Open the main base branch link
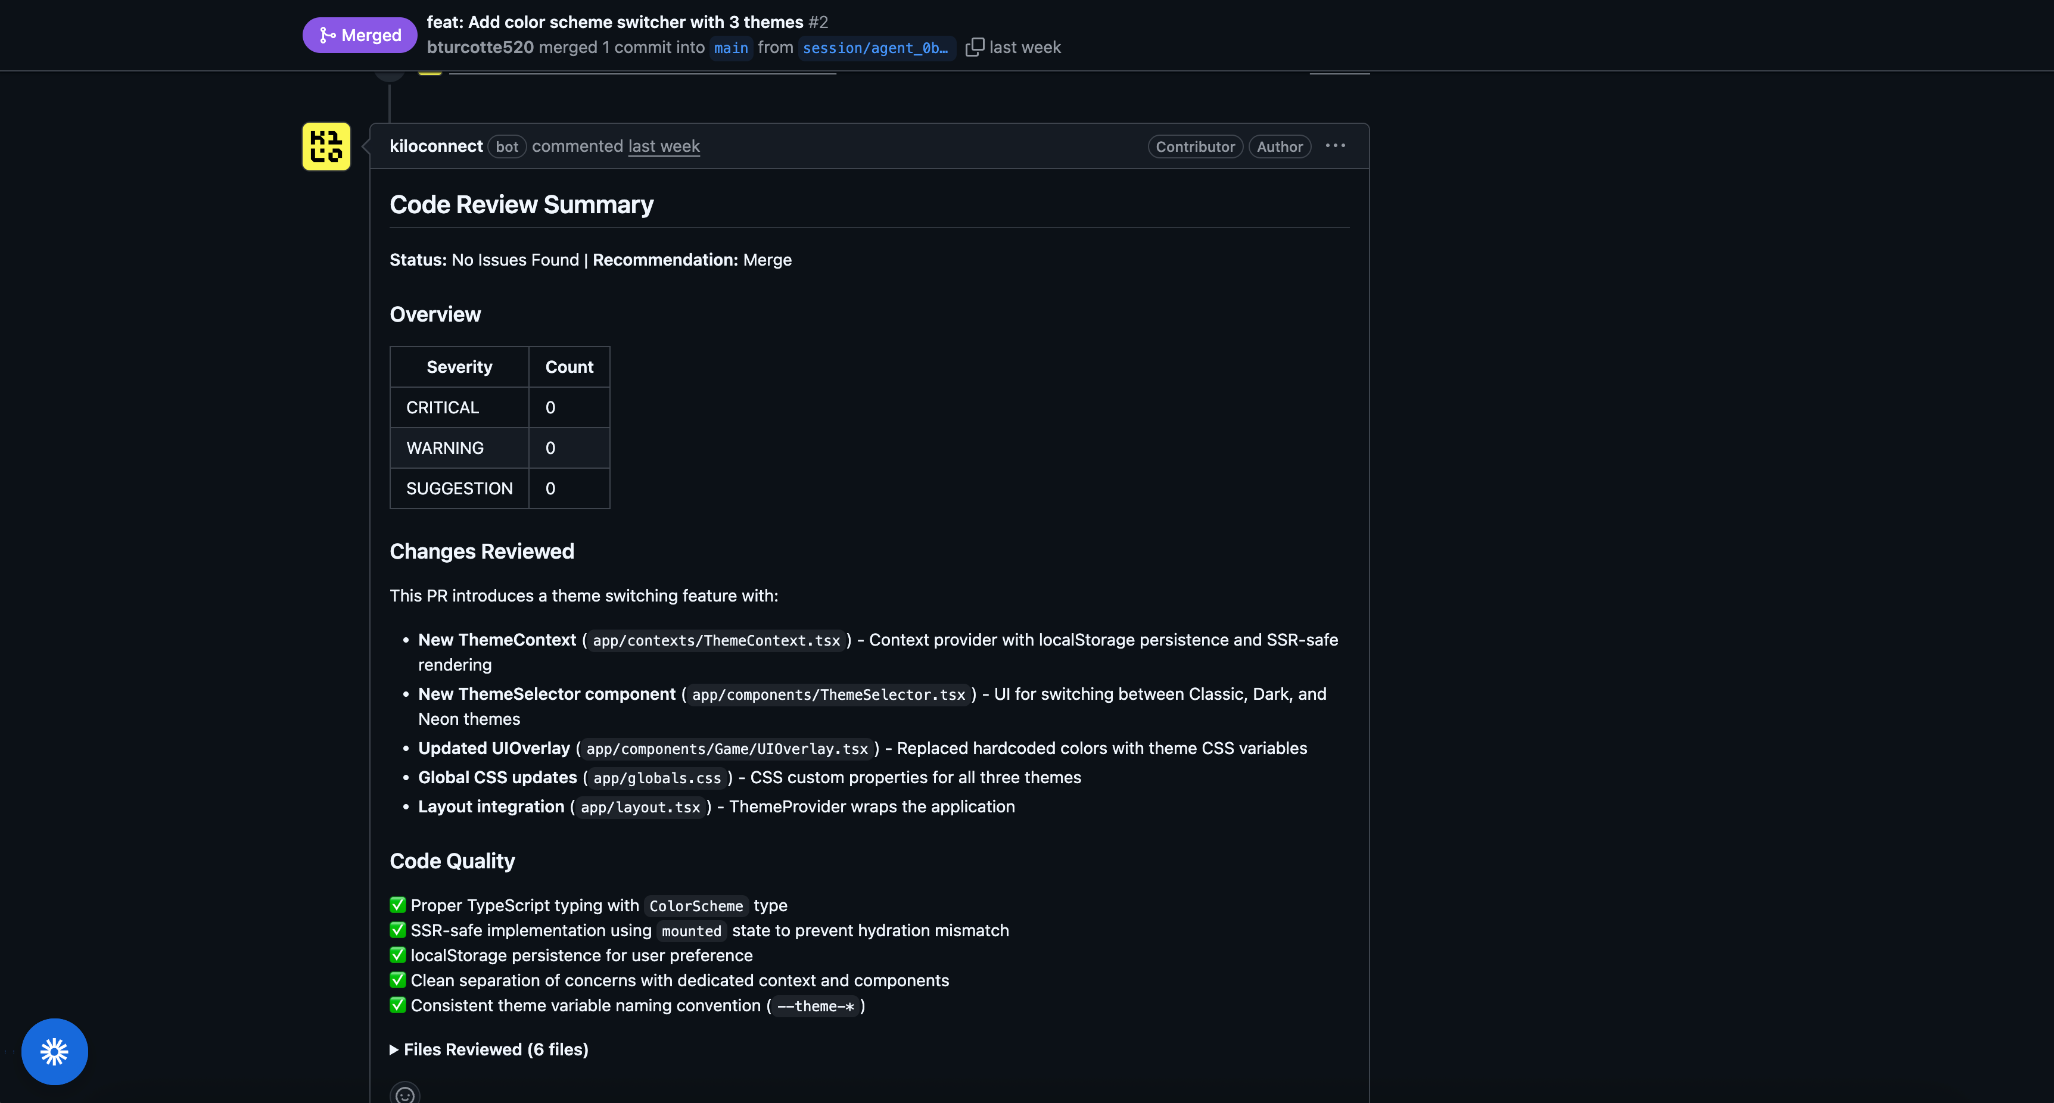Viewport: 2054px width, 1103px height. pos(730,48)
